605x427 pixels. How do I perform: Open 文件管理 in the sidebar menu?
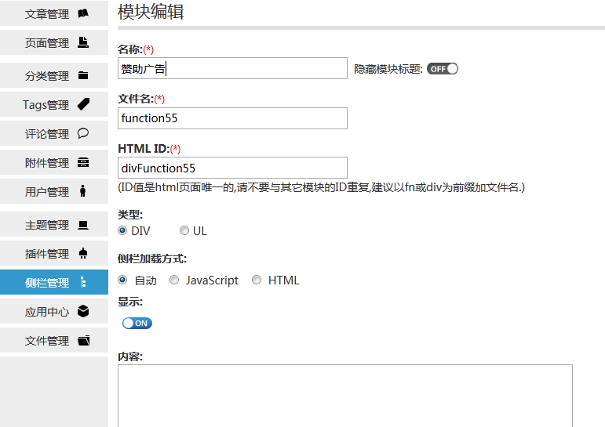54,340
